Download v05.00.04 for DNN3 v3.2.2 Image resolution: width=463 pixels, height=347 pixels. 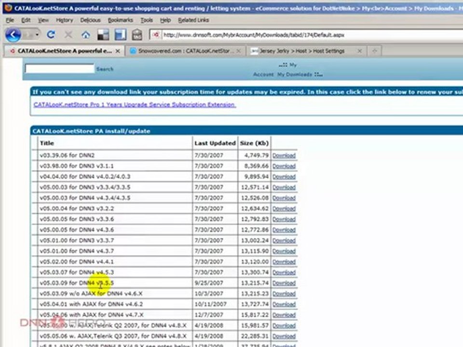[284, 209]
